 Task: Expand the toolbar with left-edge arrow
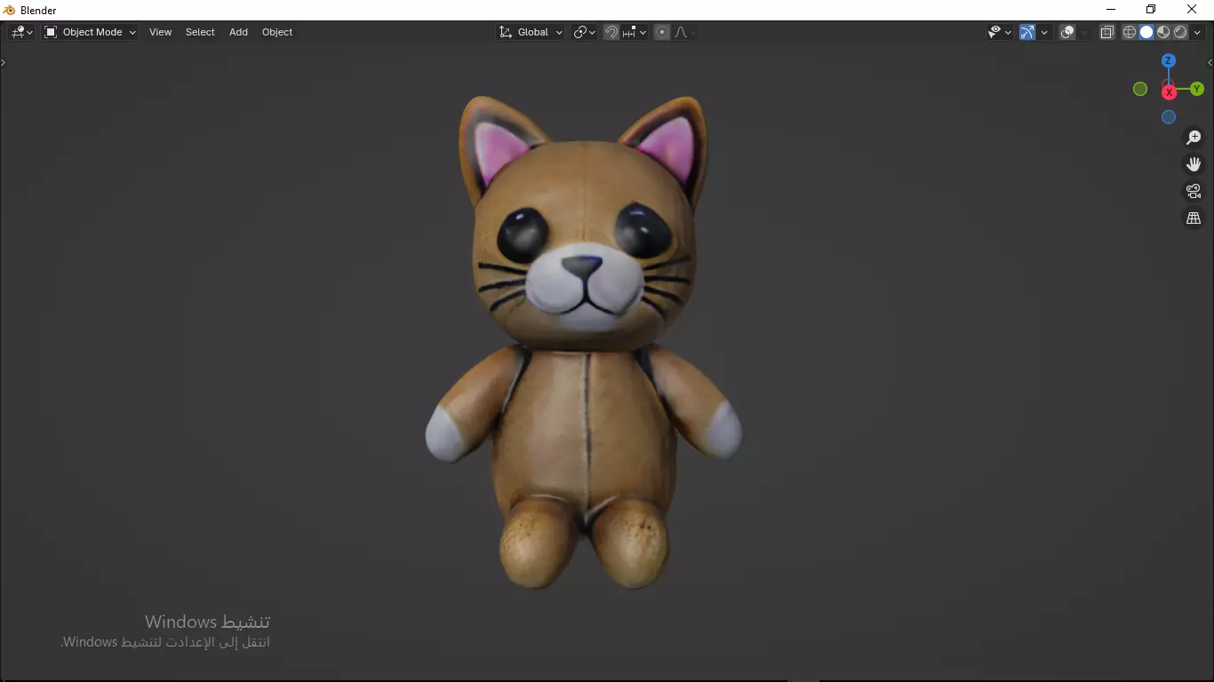click(x=3, y=62)
